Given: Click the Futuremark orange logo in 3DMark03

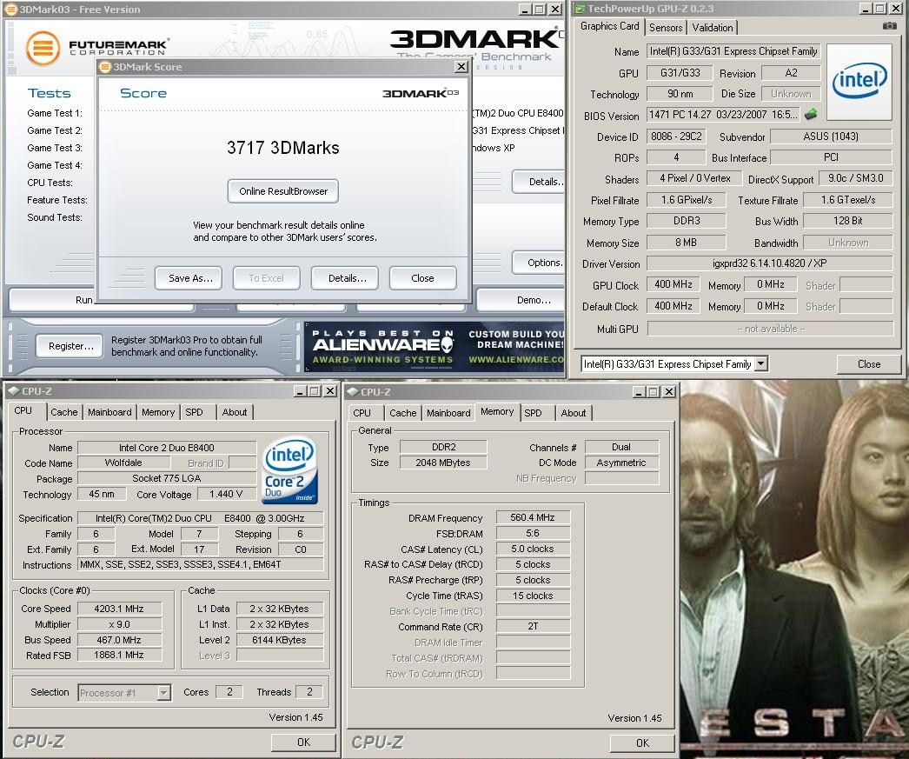Looking at the screenshot, I should pyautogui.click(x=43, y=48).
